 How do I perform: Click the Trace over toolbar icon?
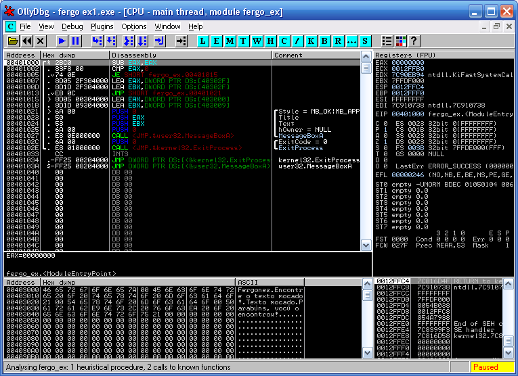142,41
